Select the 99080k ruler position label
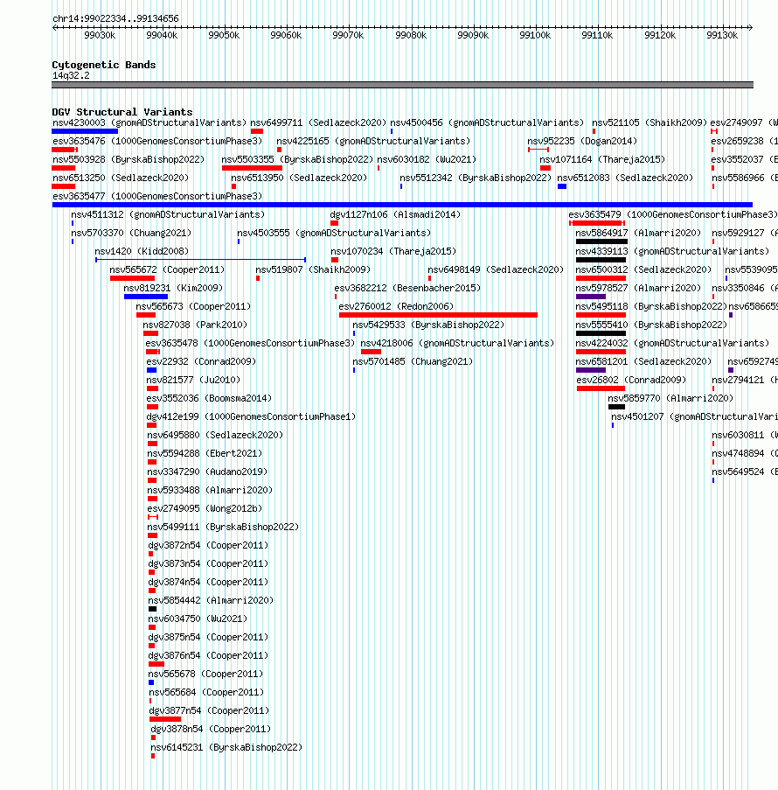778x790 pixels. [x=411, y=35]
